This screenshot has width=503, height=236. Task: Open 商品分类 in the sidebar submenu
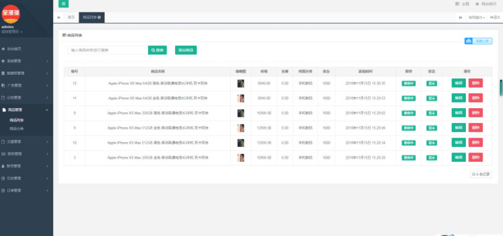coord(16,129)
